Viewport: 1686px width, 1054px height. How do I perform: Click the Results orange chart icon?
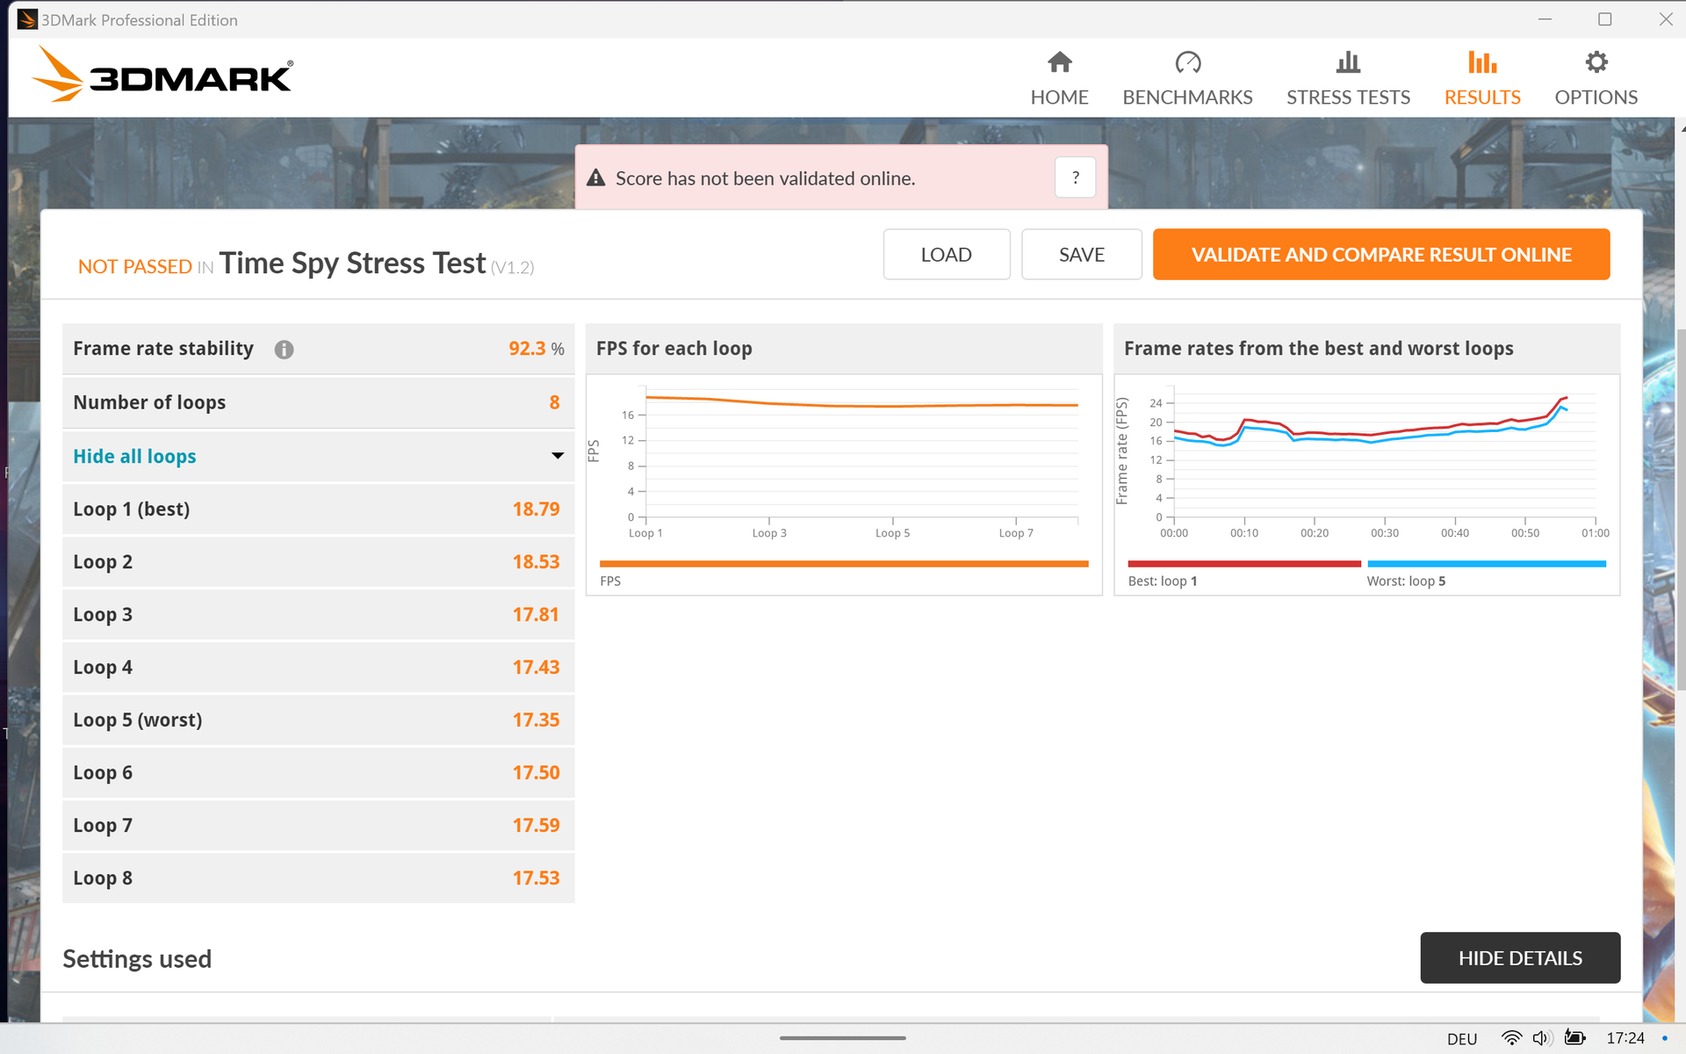1481,62
